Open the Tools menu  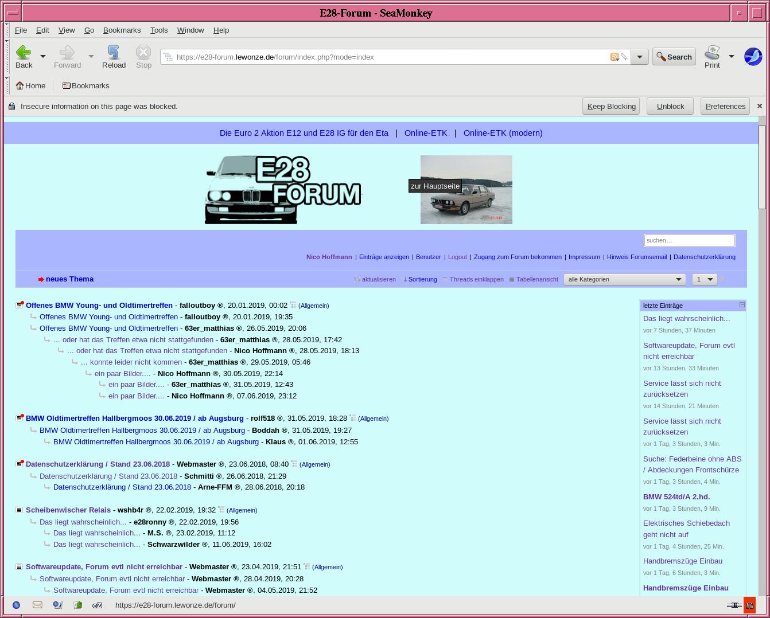(x=159, y=30)
